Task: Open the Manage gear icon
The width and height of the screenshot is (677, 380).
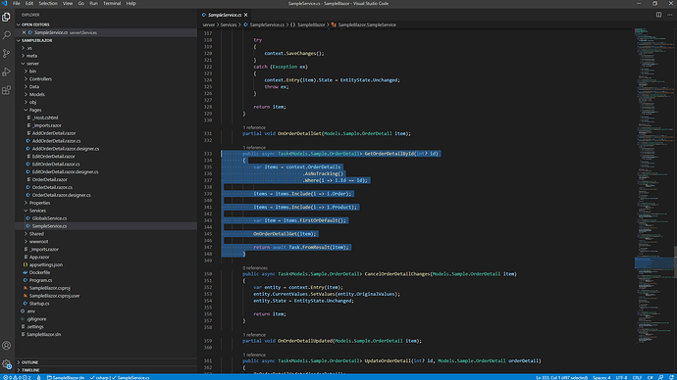Action: pos(7,364)
